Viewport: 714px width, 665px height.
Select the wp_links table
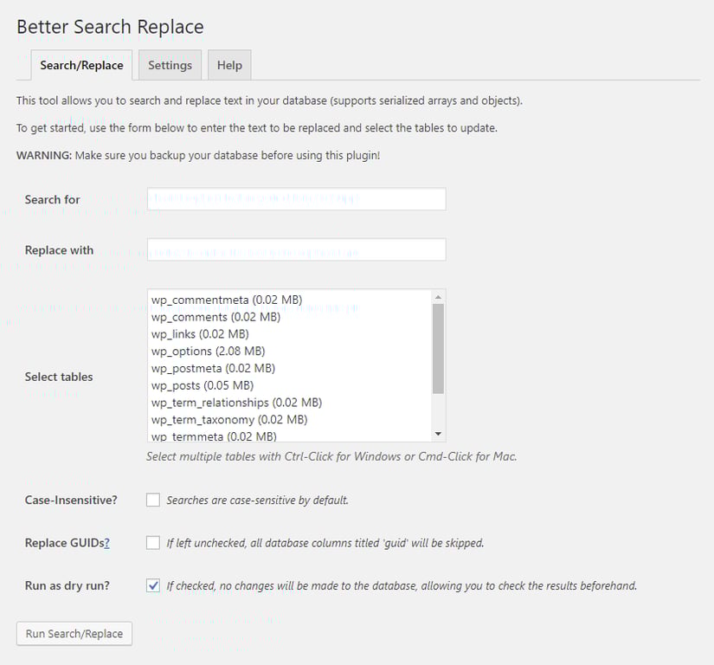point(198,333)
